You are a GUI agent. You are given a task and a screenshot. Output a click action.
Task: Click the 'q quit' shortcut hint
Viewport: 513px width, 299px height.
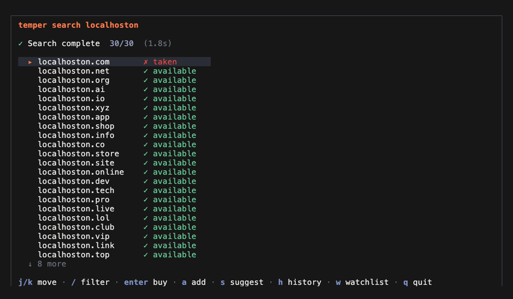[x=418, y=282]
